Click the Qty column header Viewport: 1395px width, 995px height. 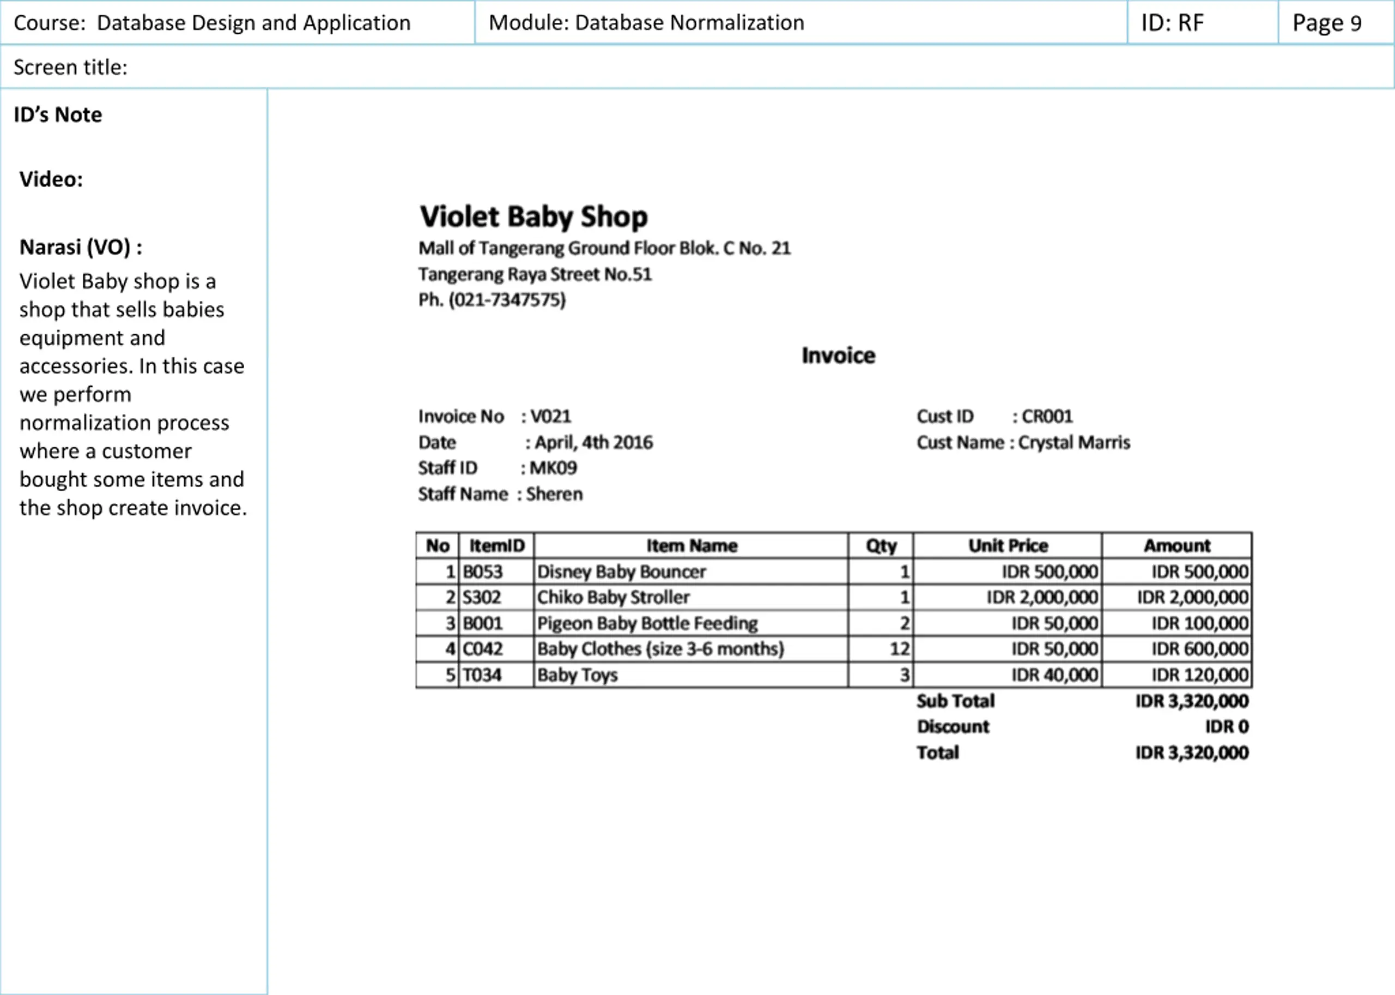pyautogui.click(x=881, y=545)
